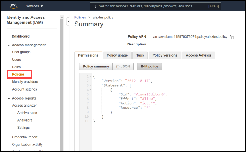Click the "iot:*" action value
The width and height of the screenshot is (246, 152).
click(x=147, y=103)
